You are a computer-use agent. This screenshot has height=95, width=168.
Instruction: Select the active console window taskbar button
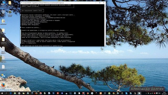pos(139,93)
